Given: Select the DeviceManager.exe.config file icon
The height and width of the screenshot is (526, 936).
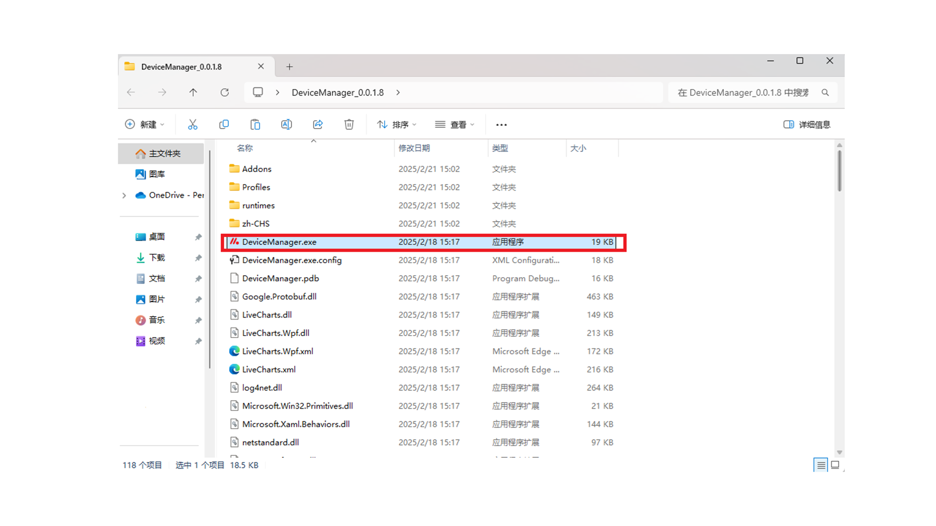Looking at the screenshot, I should click(x=234, y=260).
